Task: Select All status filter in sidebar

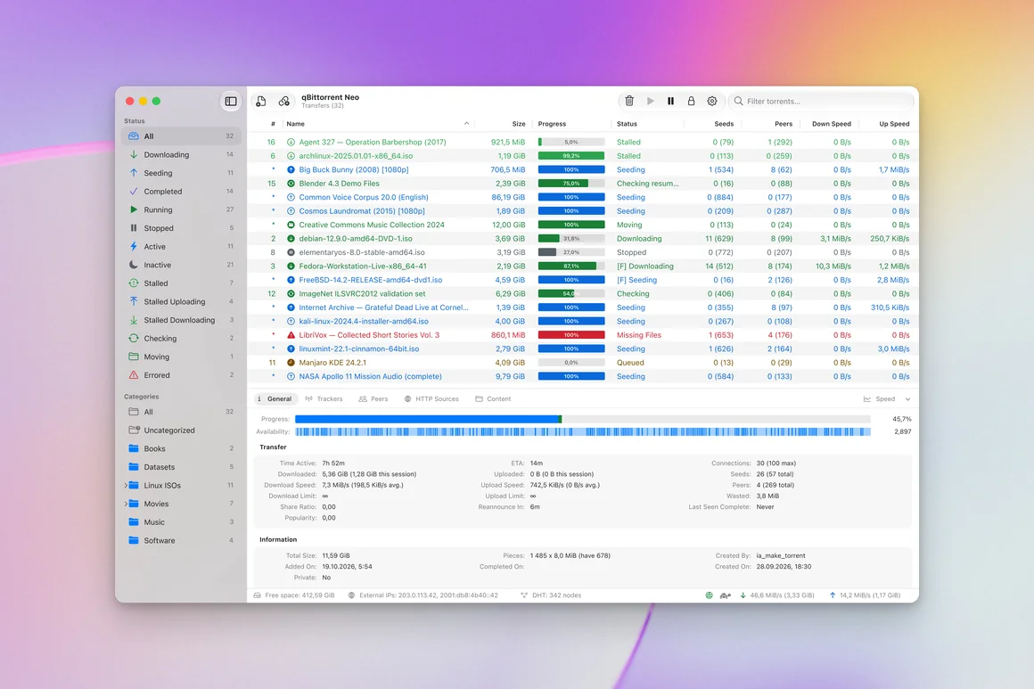Action: pos(181,135)
